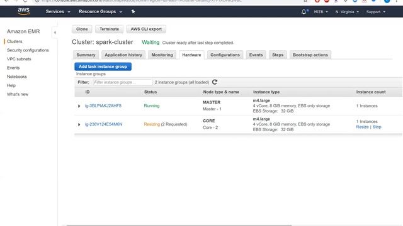
Task: Click the Instance type column header
Action: pyautogui.click(x=266, y=92)
